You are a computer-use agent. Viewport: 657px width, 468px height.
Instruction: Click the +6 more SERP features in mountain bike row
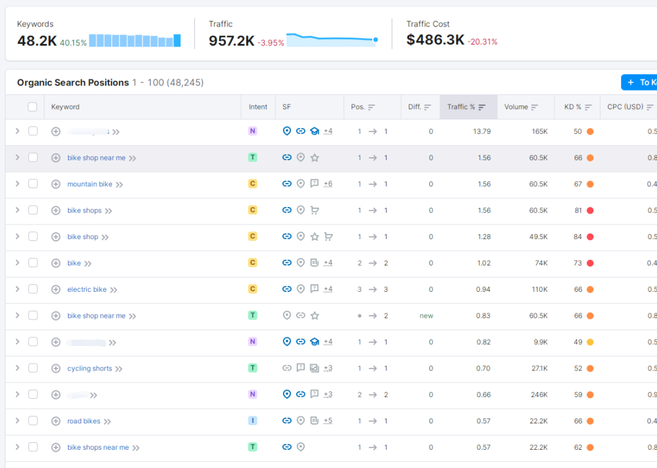coord(328,184)
